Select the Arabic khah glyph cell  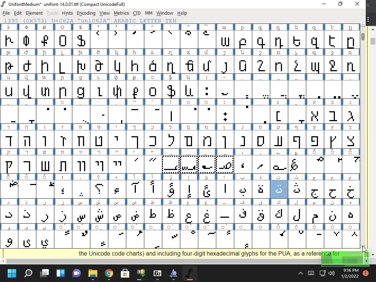(x=351, y=189)
